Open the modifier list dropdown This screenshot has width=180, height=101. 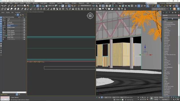point(171,18)
